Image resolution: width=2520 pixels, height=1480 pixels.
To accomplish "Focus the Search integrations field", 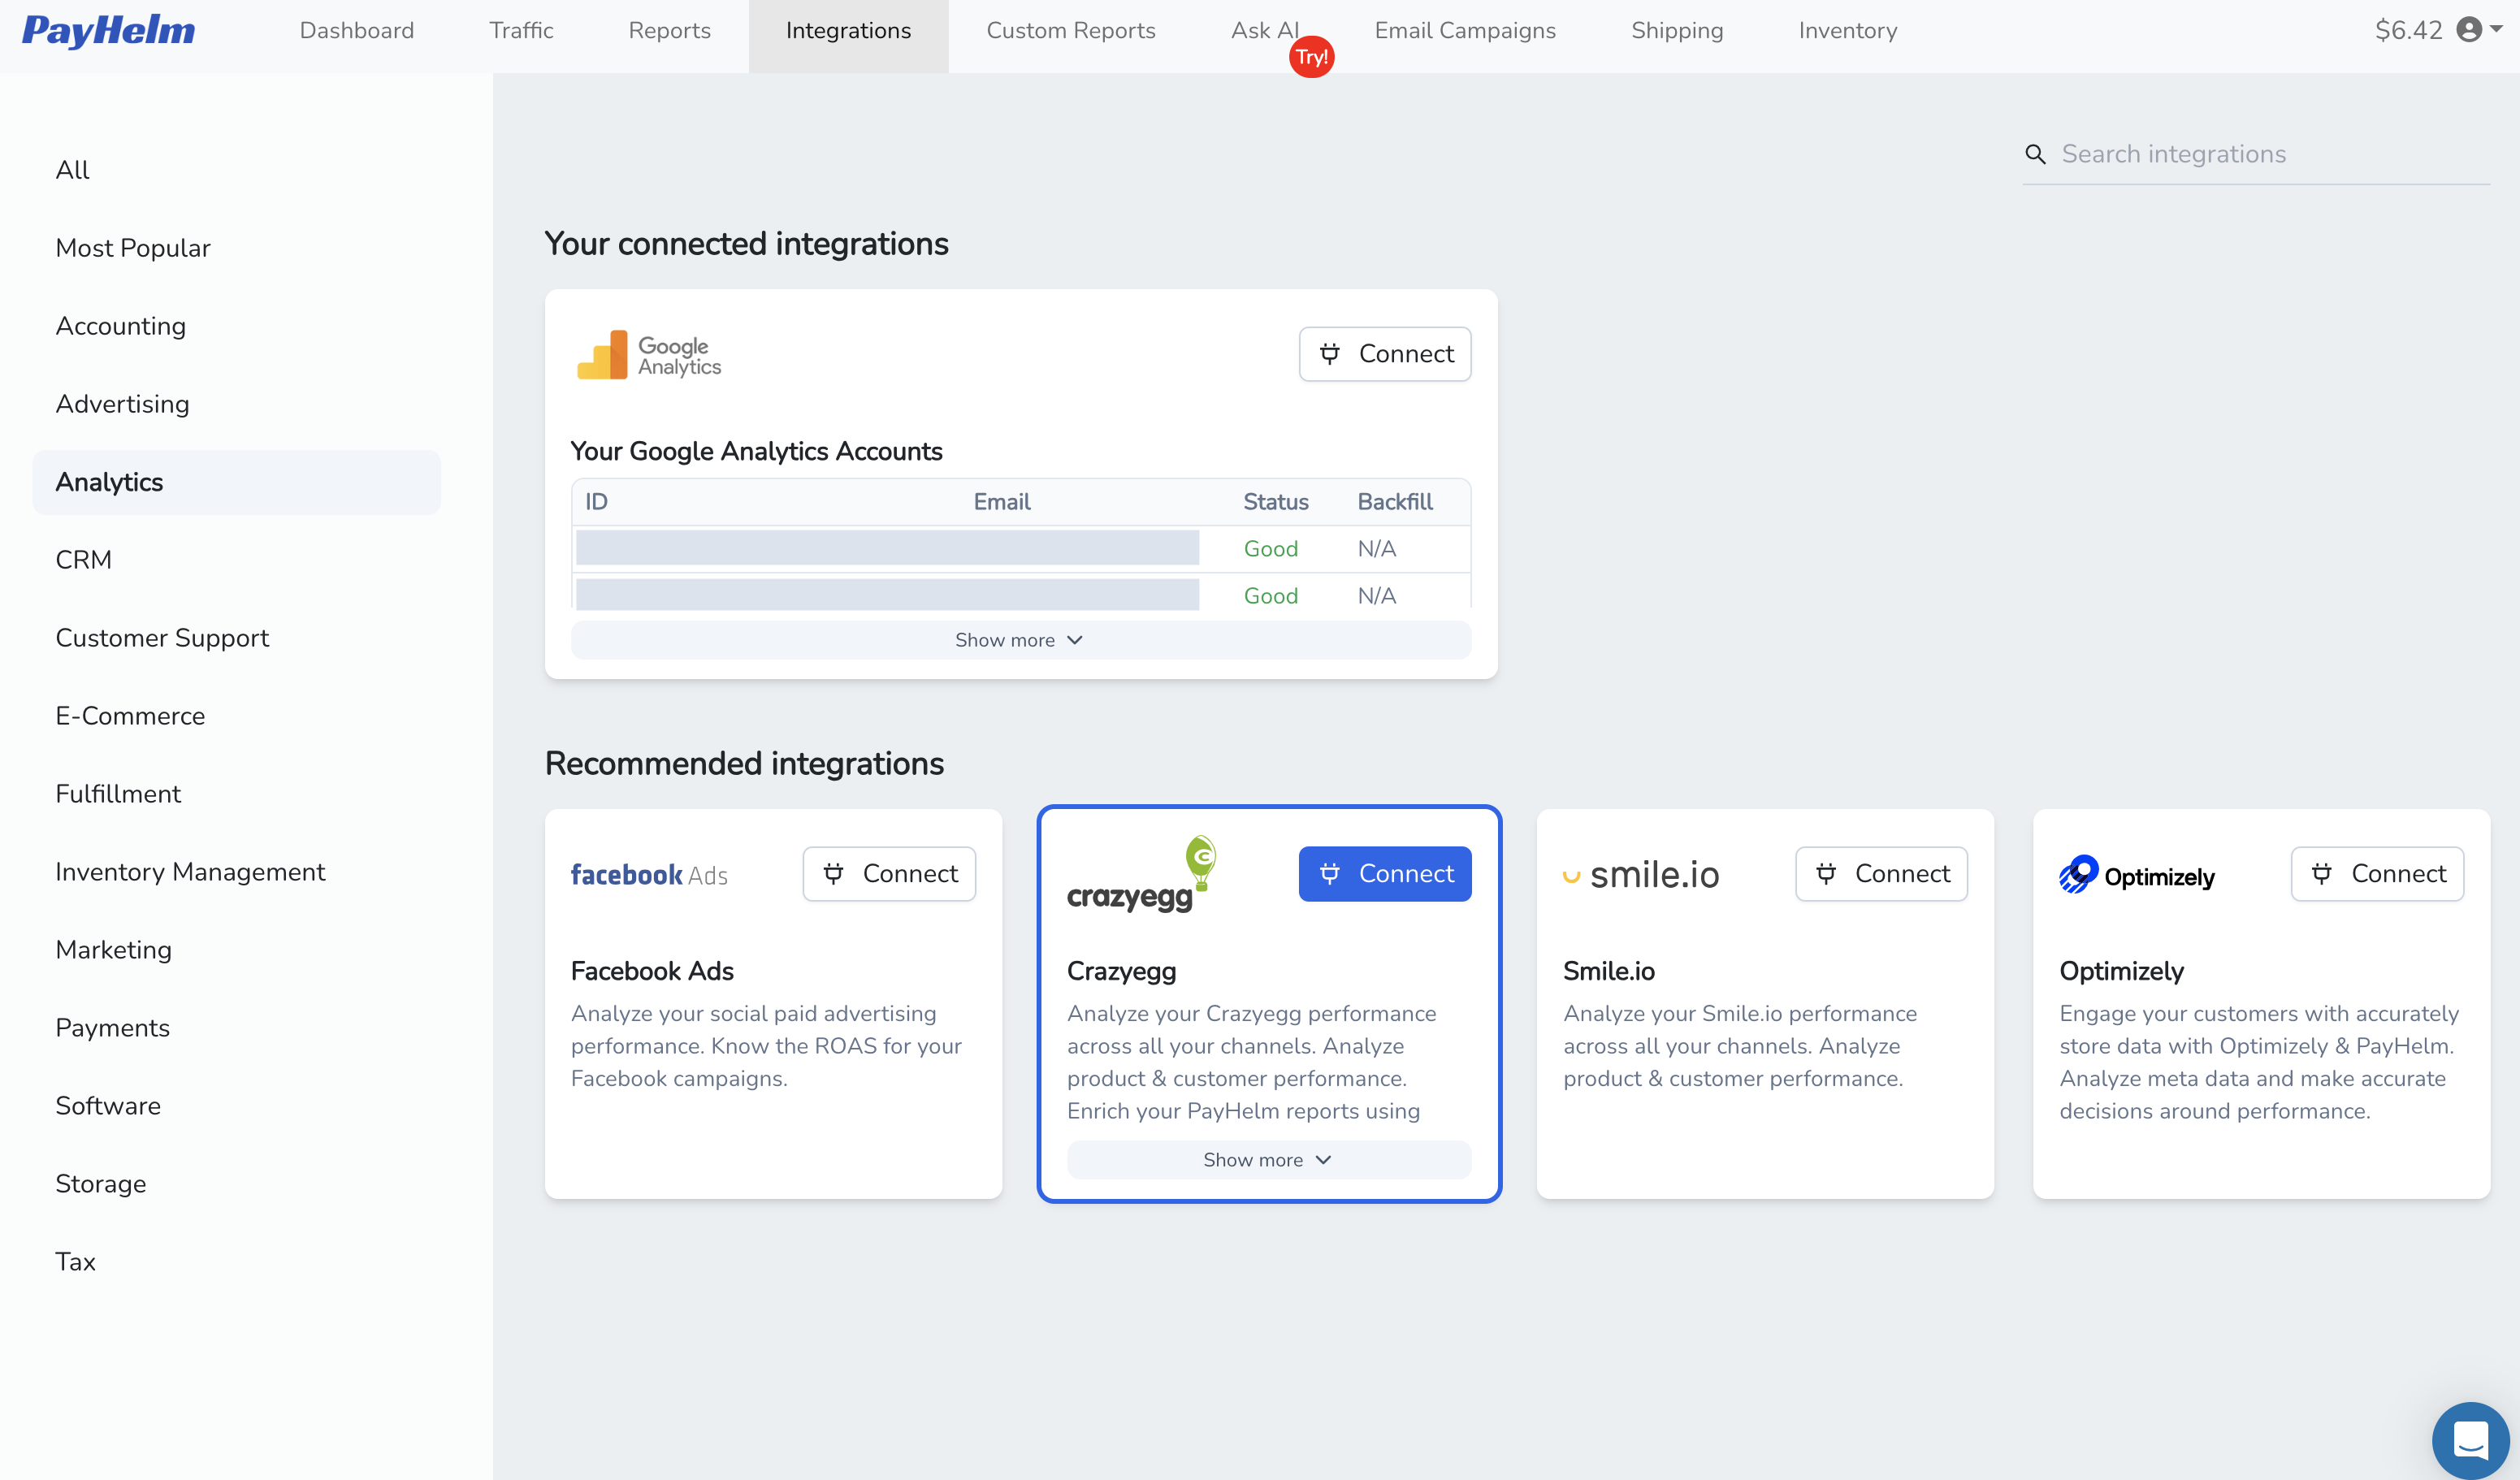I will click(2270, 154).
